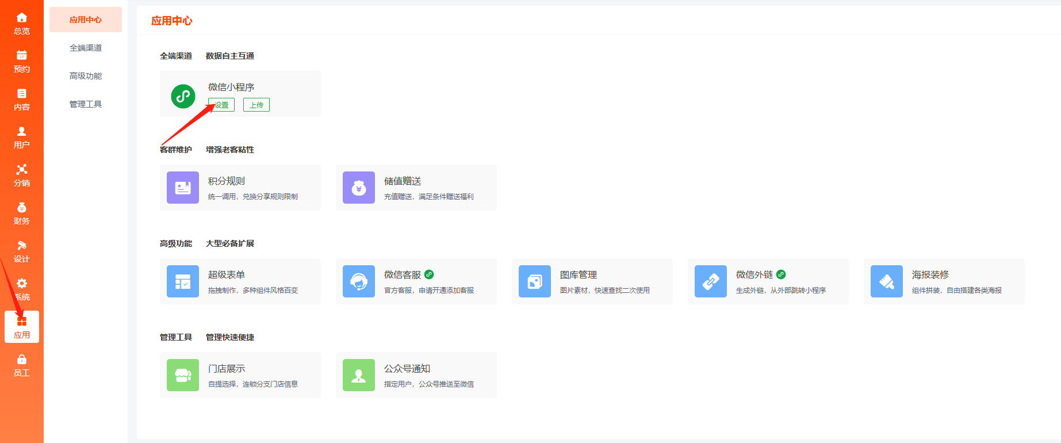Click the WeChat mini program green icon
1061x443 pixels.
coord(183,96)
